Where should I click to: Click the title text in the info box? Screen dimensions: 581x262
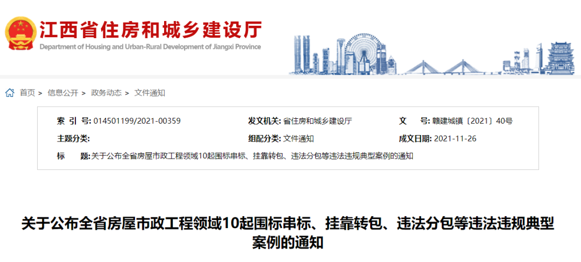pos(252,157)
